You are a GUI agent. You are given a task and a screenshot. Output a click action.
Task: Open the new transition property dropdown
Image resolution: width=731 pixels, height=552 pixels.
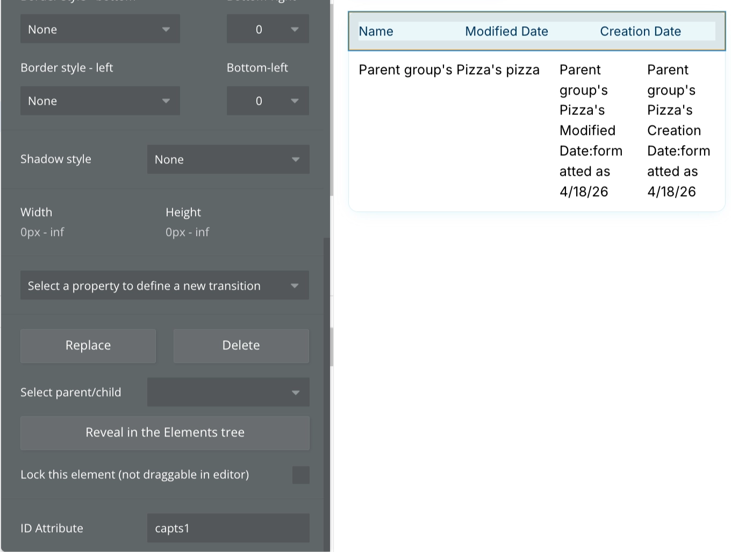click(x=164, y=286)
